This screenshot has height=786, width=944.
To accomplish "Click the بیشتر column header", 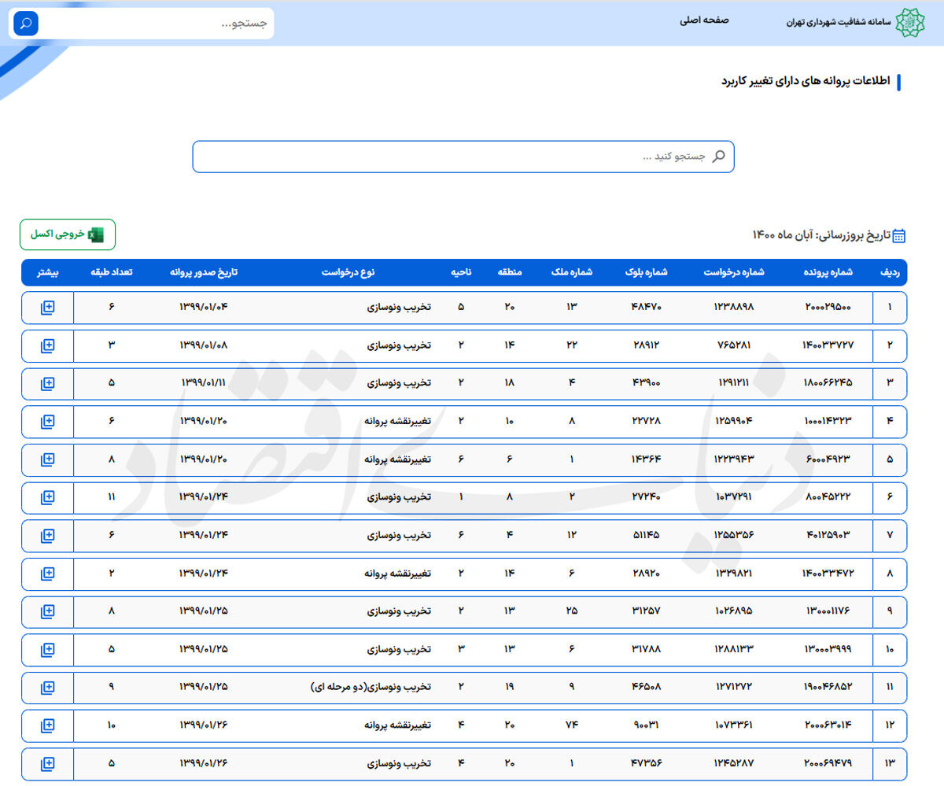I will tap(47, 272).
